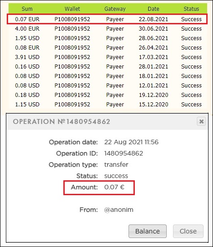Select the Date column header

[x=154, y=9]
